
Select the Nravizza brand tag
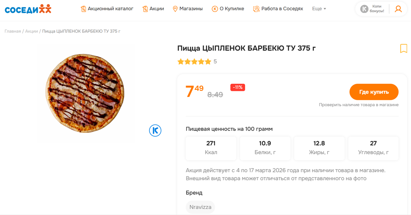(200, 207)
